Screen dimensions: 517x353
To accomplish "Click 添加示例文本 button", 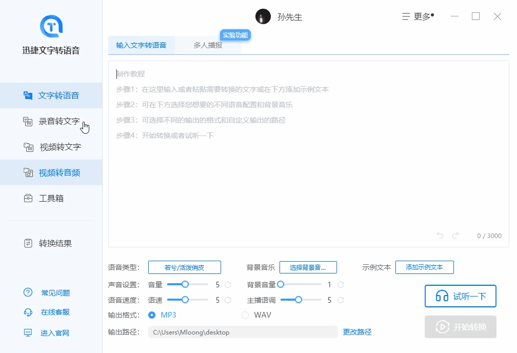I will coord(425,267).
